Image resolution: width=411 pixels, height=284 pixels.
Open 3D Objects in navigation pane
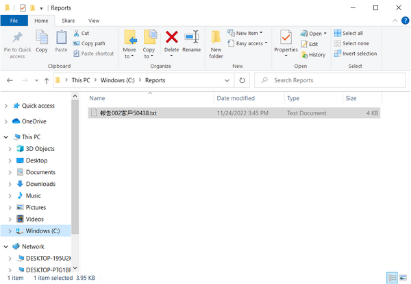pyautogui.click(x=36, y=149)
